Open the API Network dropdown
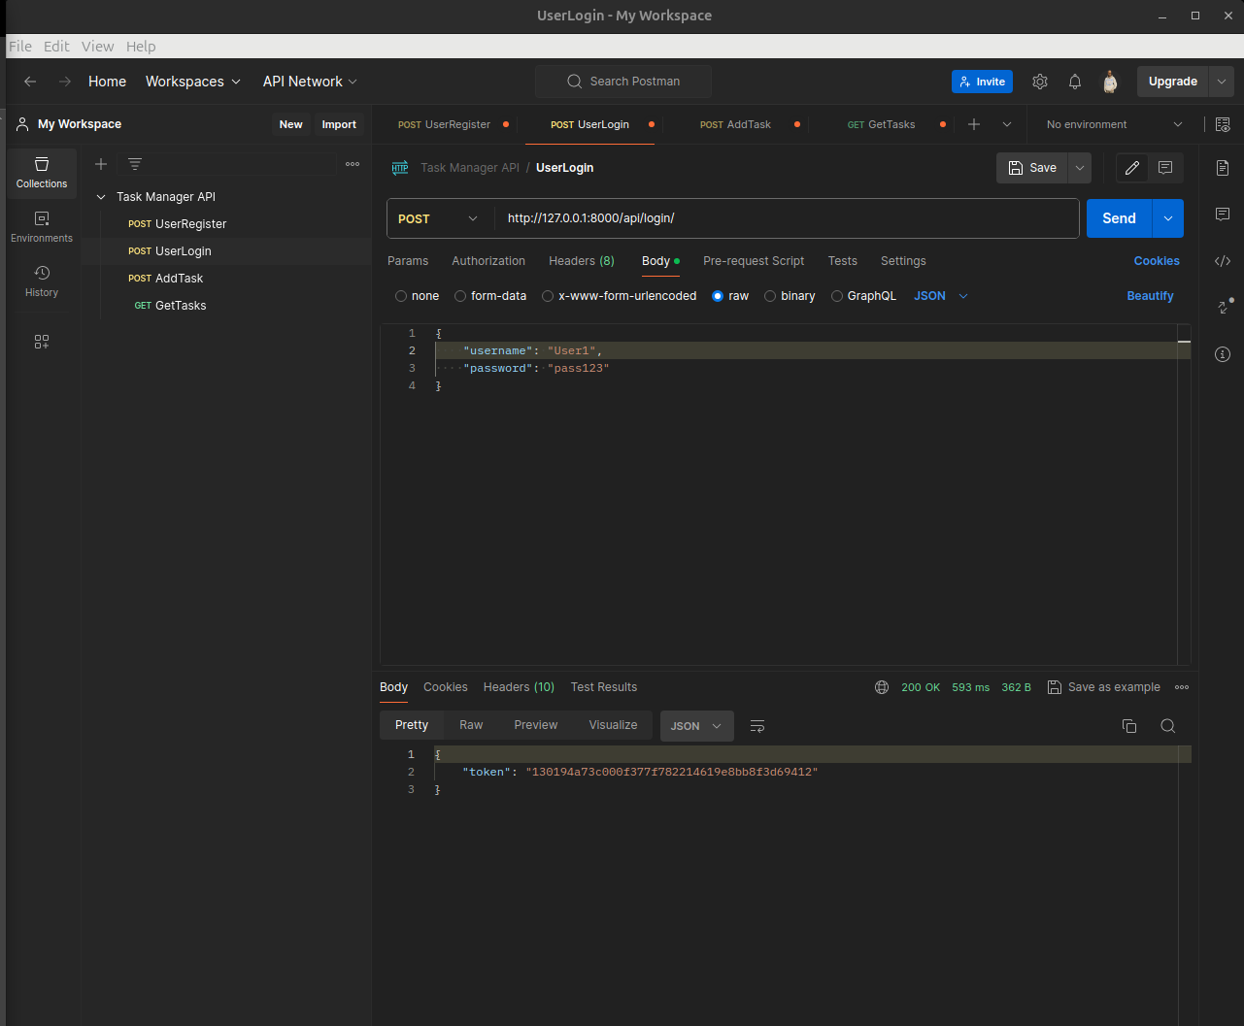 coord(310,82)
